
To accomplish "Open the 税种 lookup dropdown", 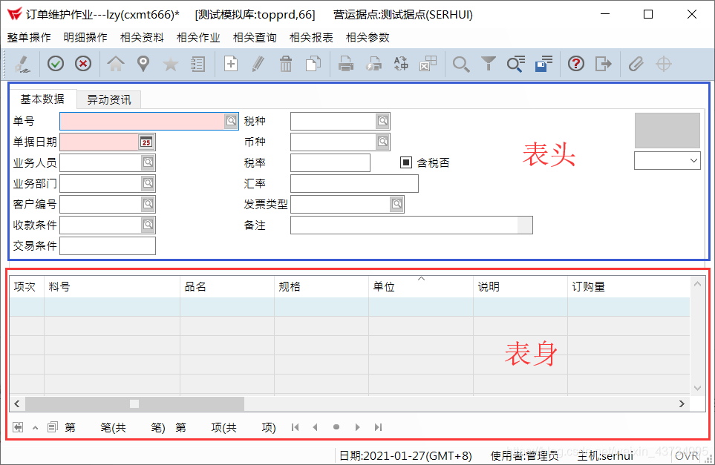I will 382,120.
